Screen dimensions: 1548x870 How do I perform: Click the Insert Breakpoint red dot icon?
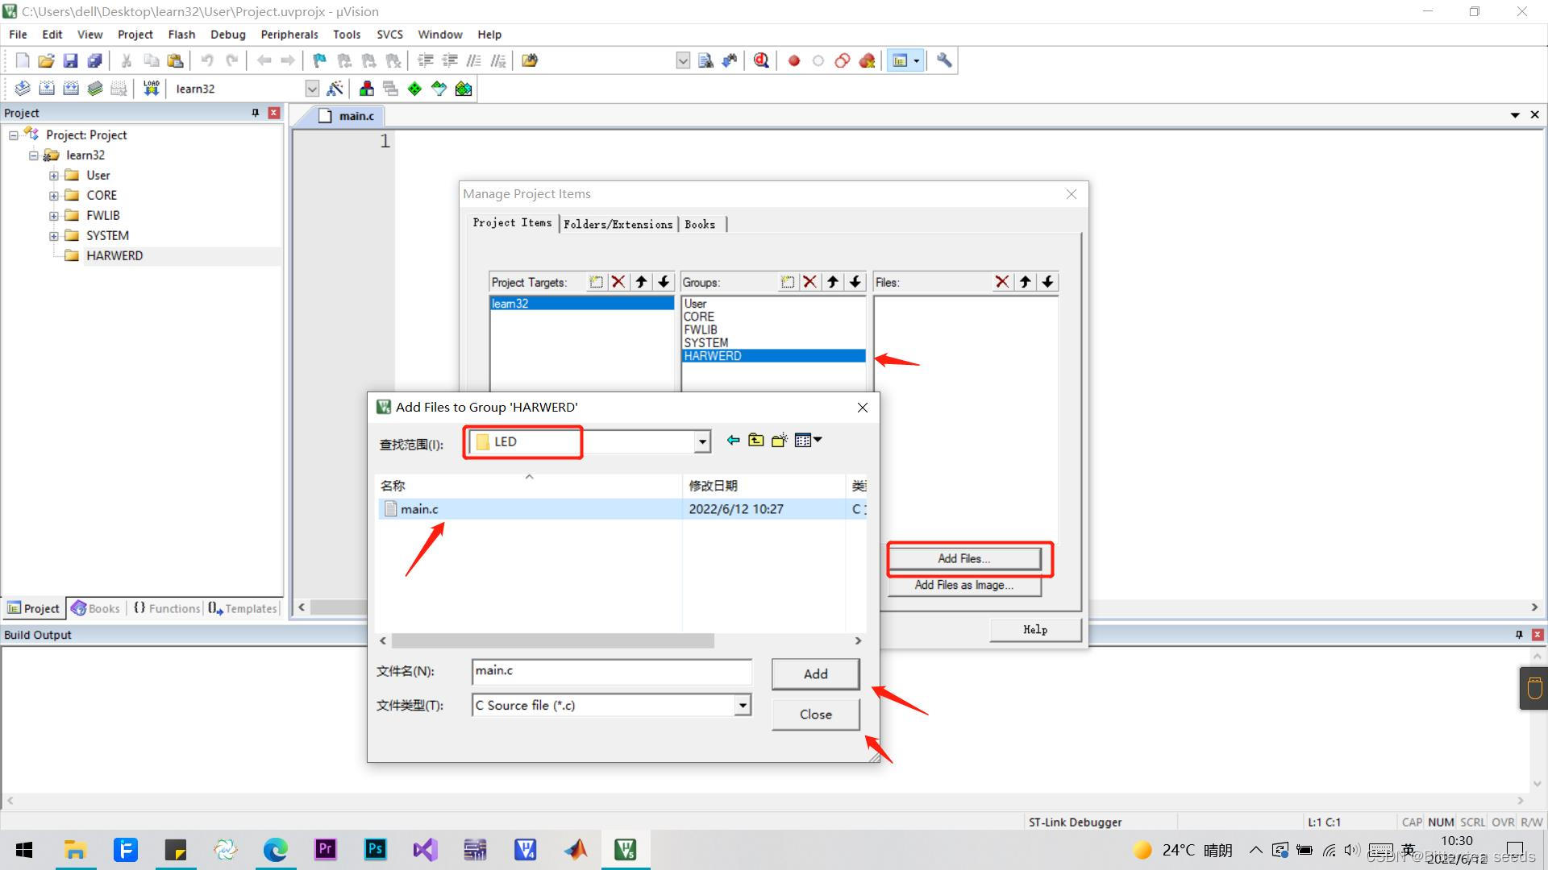coord(793,60)
